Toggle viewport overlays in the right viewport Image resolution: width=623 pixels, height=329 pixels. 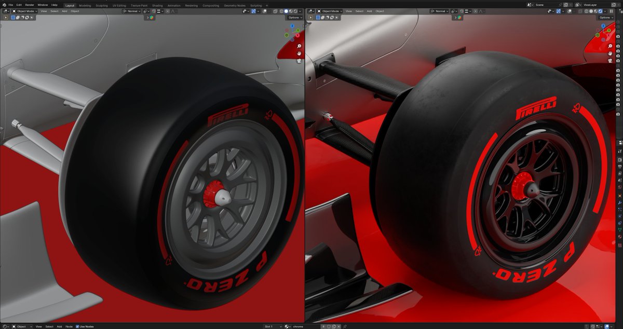pos(569,11)
